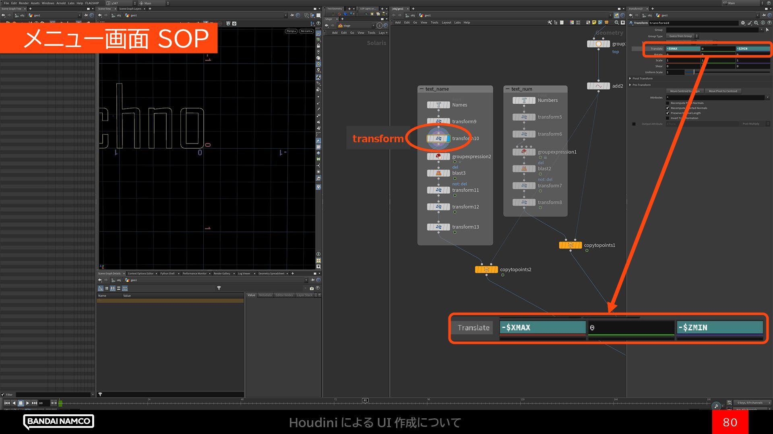Image resolution: width=773 pixels, height=434 pixels.
Task: Open node help question mark icon
Action: 769,23
